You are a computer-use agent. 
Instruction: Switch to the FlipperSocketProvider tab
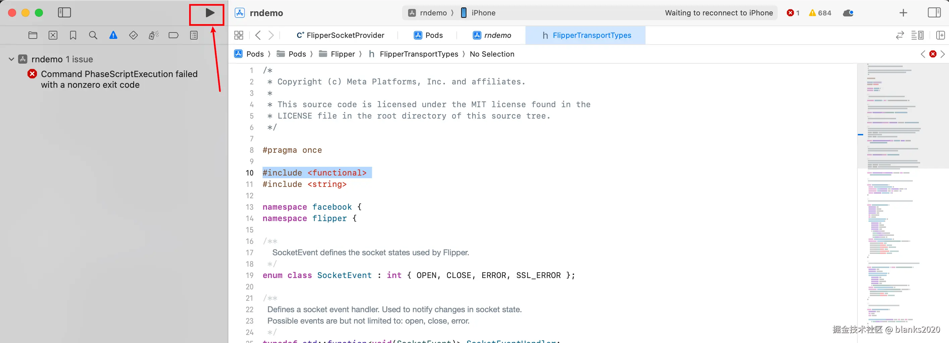[340, 35]
